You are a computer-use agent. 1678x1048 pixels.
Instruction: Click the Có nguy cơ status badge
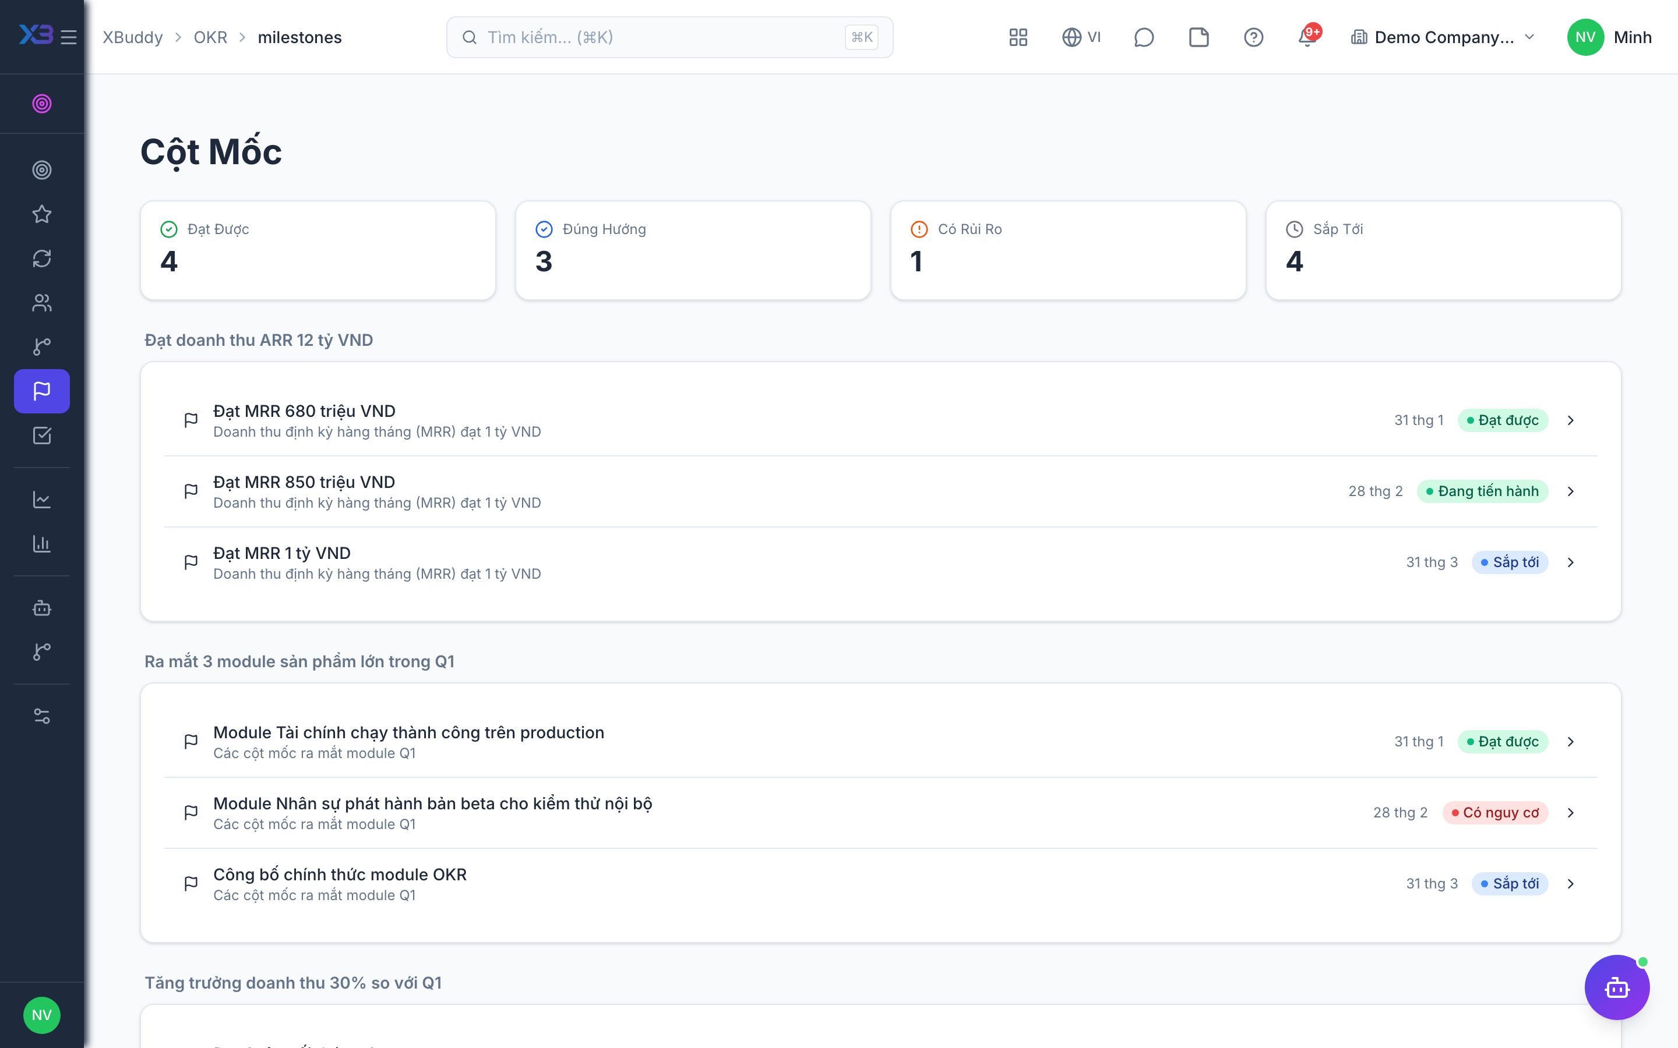click(x=1495, y=813)
